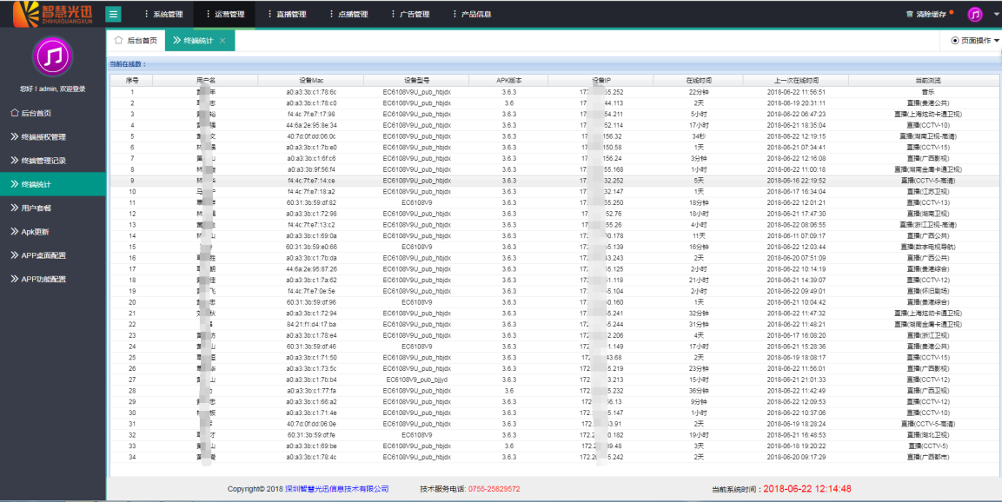The image size is (1002, 502).
Task: Open the 页面操作 dropdown
Action: coord(975,40)
